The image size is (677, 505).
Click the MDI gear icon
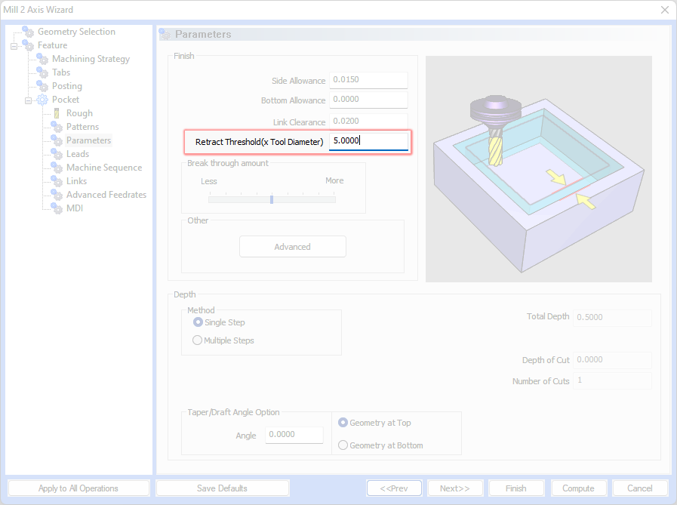[57, 208]
